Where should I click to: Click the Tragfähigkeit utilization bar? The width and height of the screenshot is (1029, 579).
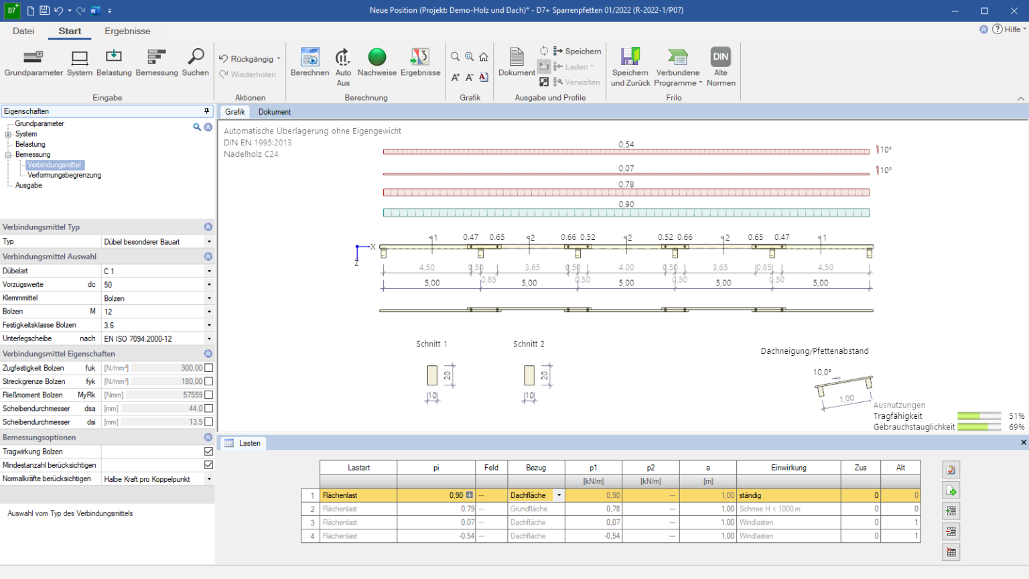coord(979,416)
